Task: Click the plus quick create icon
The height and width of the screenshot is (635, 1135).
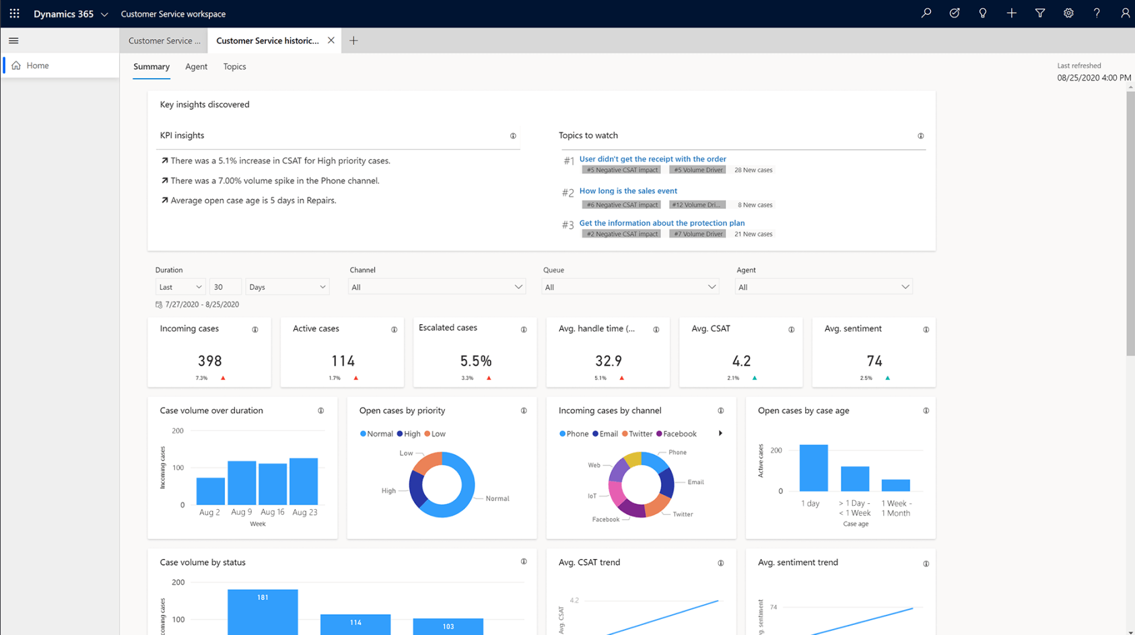Action: 1011,13
